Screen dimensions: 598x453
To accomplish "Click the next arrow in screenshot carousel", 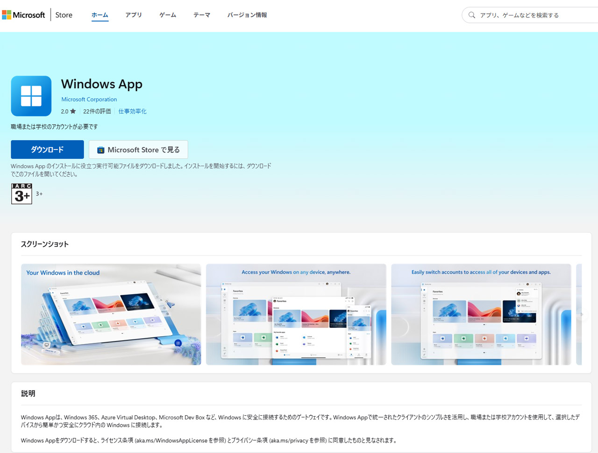I will (582, 314).
